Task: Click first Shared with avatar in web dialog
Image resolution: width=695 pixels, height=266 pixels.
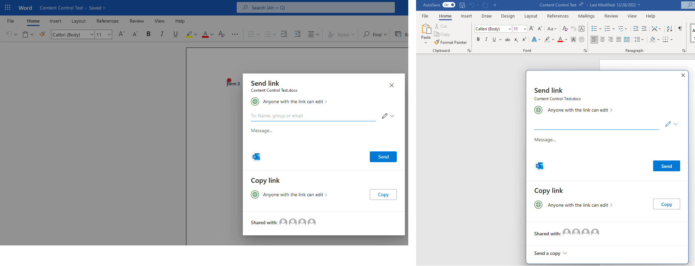Action: point(283,222)
